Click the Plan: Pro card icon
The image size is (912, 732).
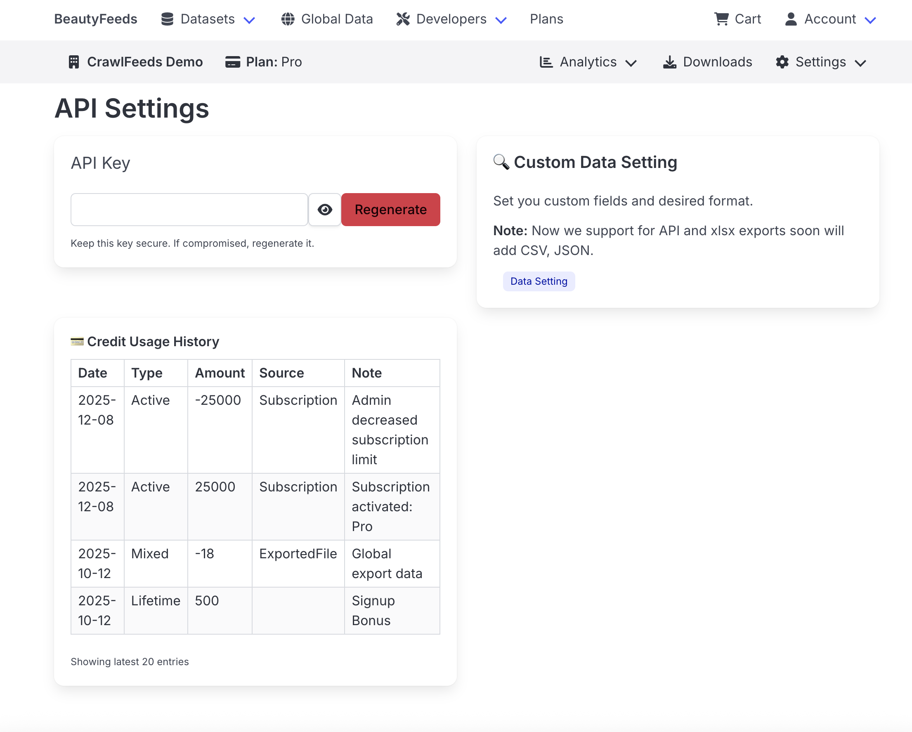point(232,62)
